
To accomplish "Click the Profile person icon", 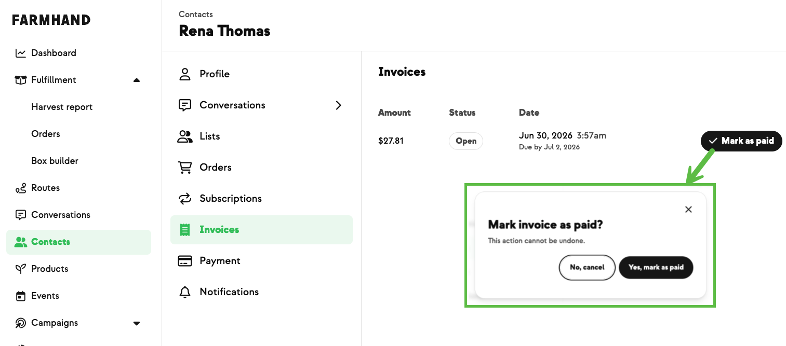I will [185, 74].
